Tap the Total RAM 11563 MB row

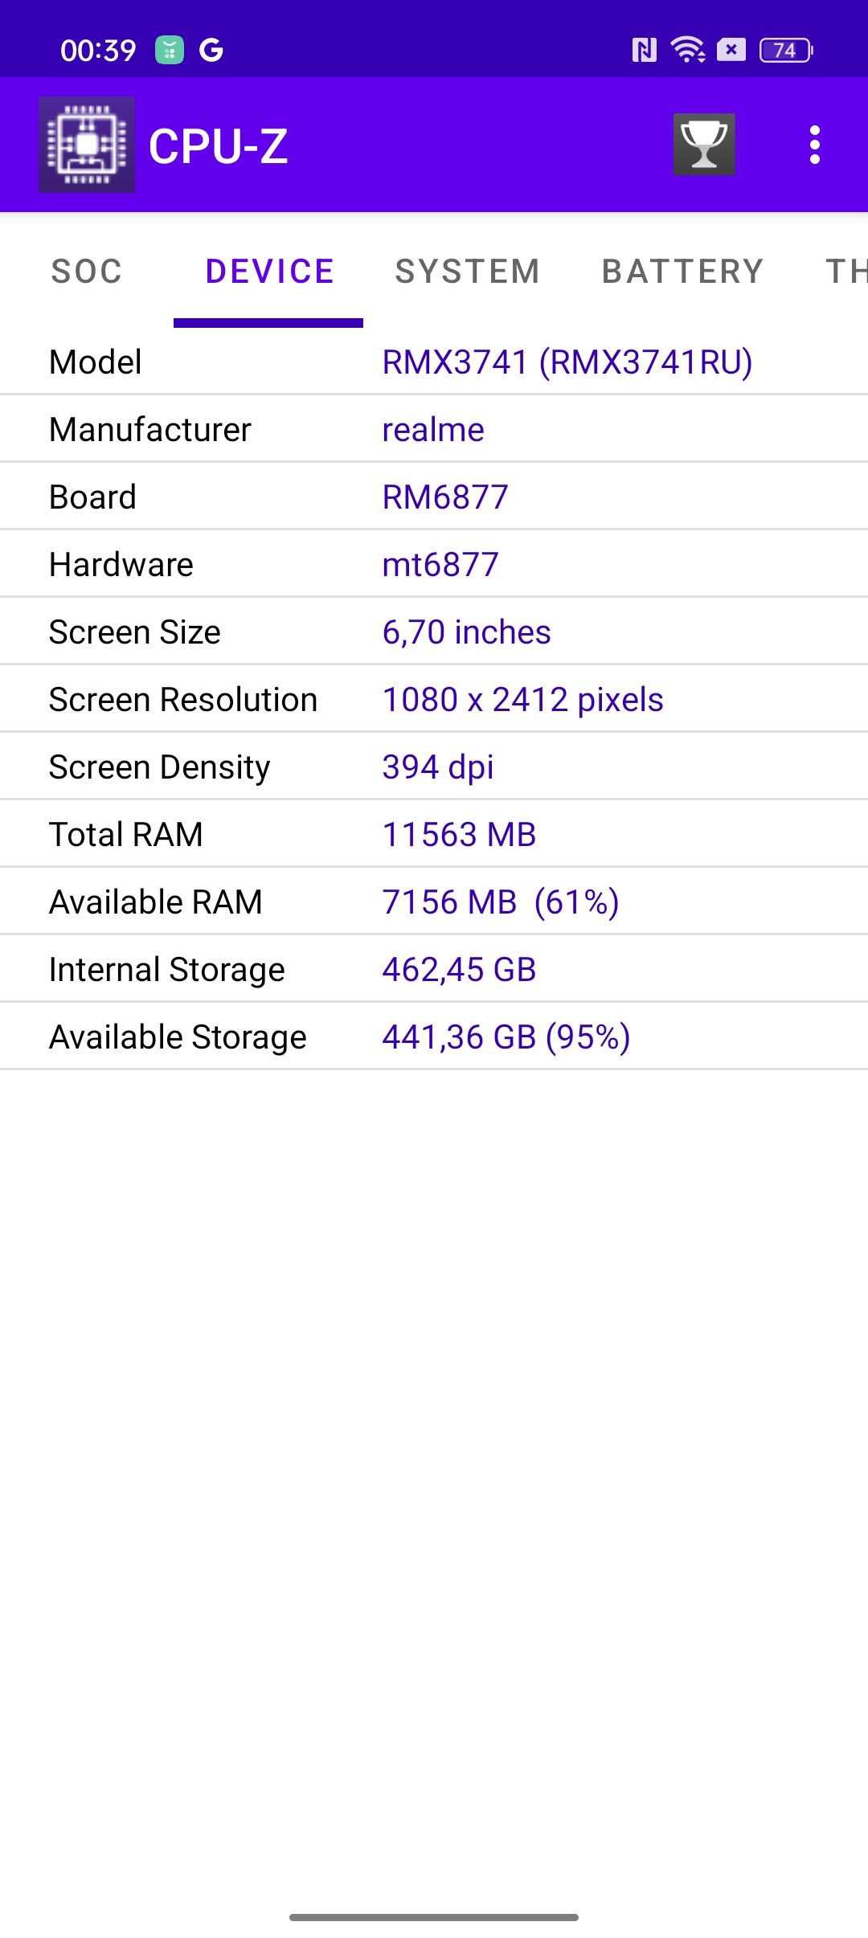tap(434, 834)
